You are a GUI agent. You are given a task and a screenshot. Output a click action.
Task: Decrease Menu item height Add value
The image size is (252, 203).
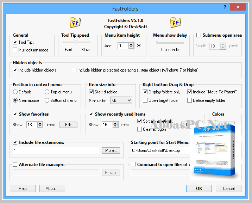(x=131, y=47)
